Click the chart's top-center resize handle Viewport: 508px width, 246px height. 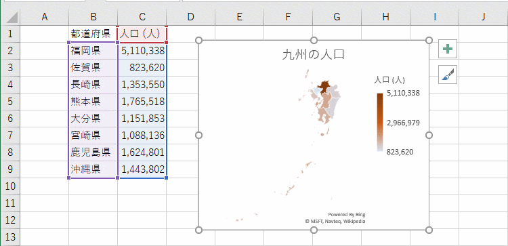(x=314, y=40)
